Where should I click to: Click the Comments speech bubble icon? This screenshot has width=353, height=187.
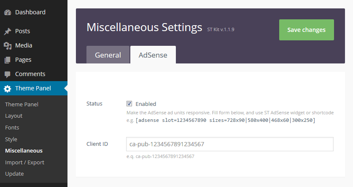click(x=8, y=74)
